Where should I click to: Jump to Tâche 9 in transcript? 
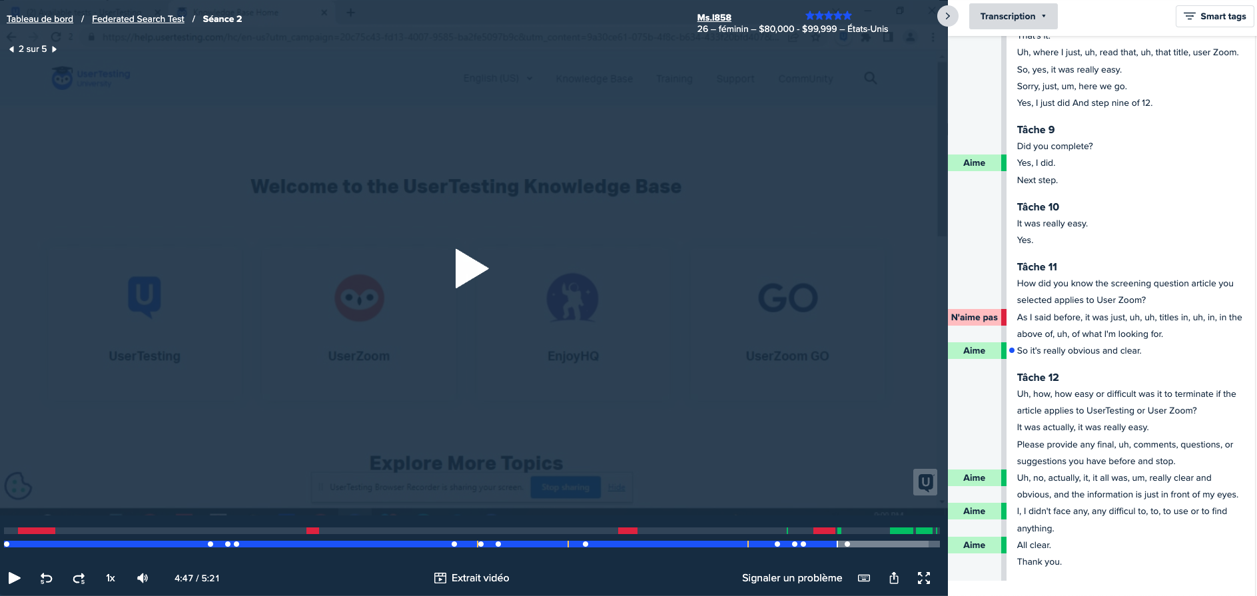(x=1035, y=129)
